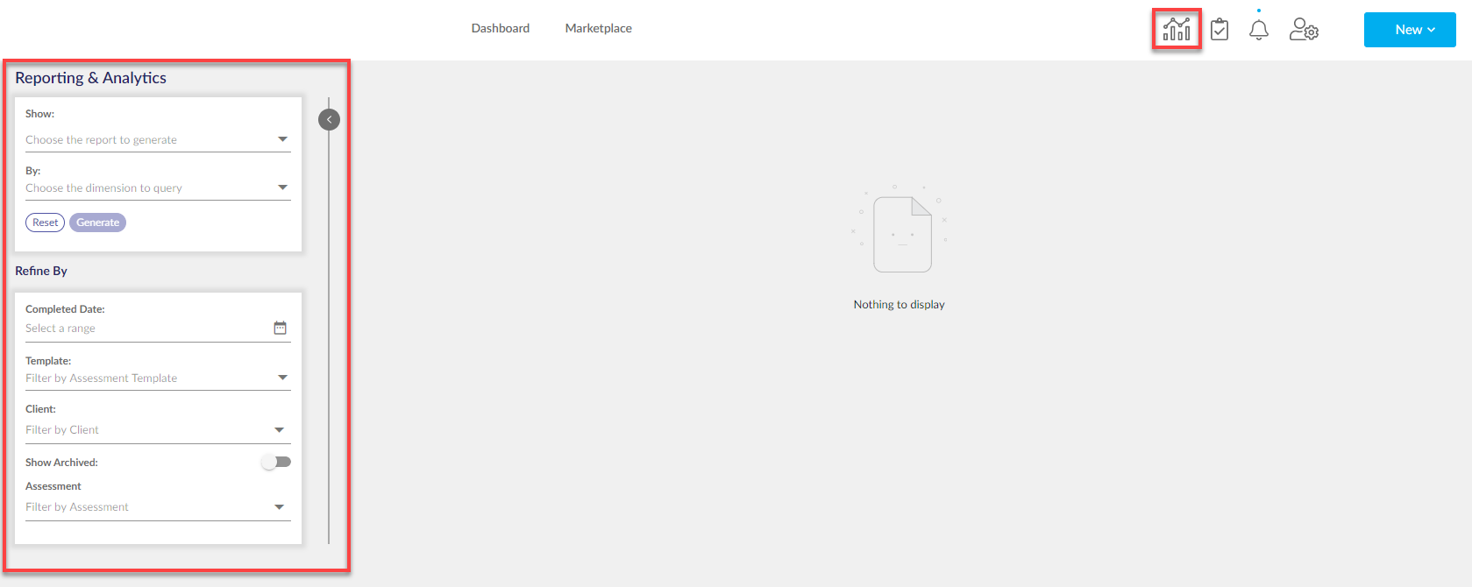Click the Generate button
1472x587 pixels.
tap(97, 223)
